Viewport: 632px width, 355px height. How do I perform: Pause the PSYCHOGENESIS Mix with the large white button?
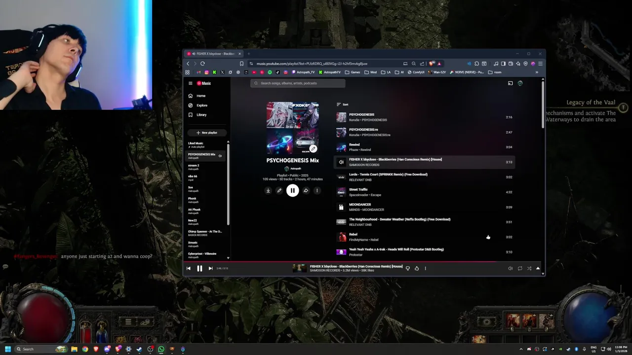tap(292, 190)
